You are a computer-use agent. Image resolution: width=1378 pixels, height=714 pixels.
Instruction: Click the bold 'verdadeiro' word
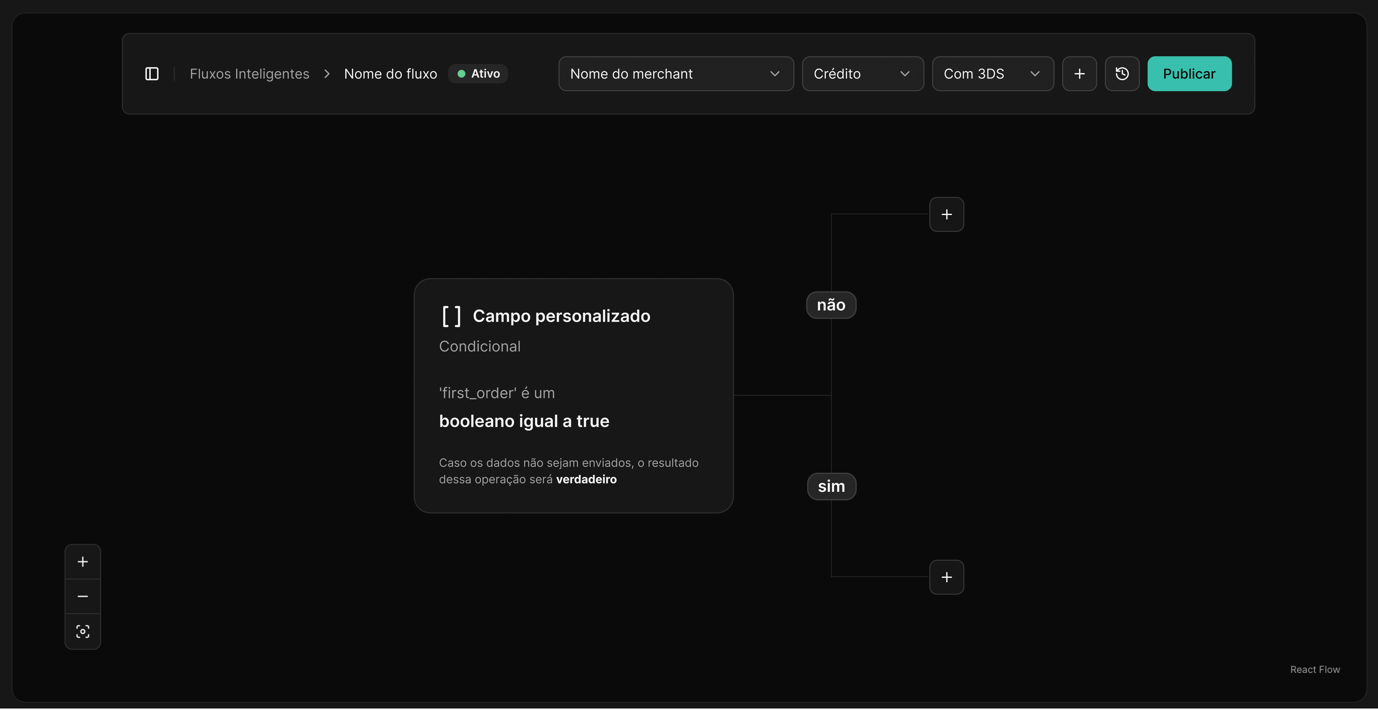click(586, 480)
